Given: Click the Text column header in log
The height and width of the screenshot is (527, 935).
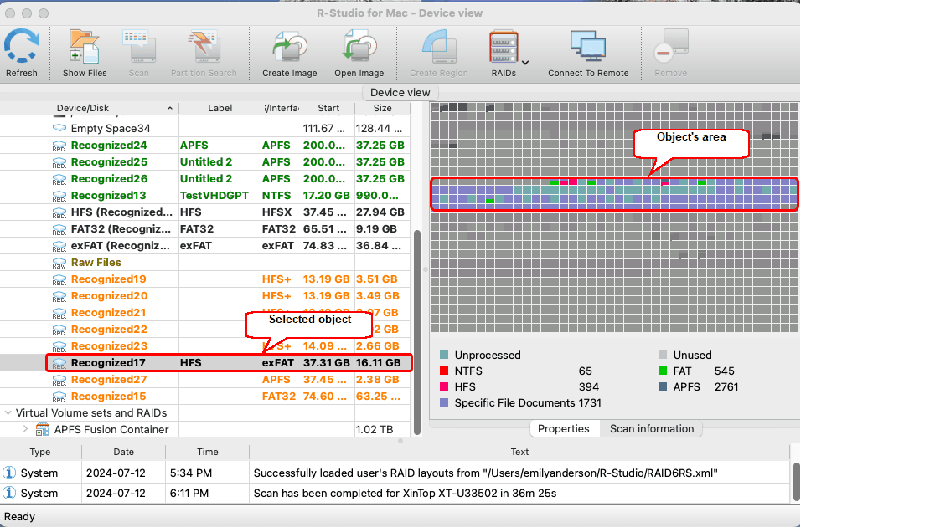Looking at the screenshot, I should click(519, 452).
